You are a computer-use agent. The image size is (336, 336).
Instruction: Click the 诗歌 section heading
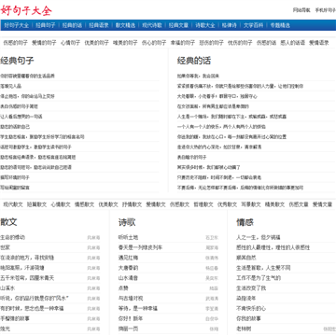coord(127,222)
